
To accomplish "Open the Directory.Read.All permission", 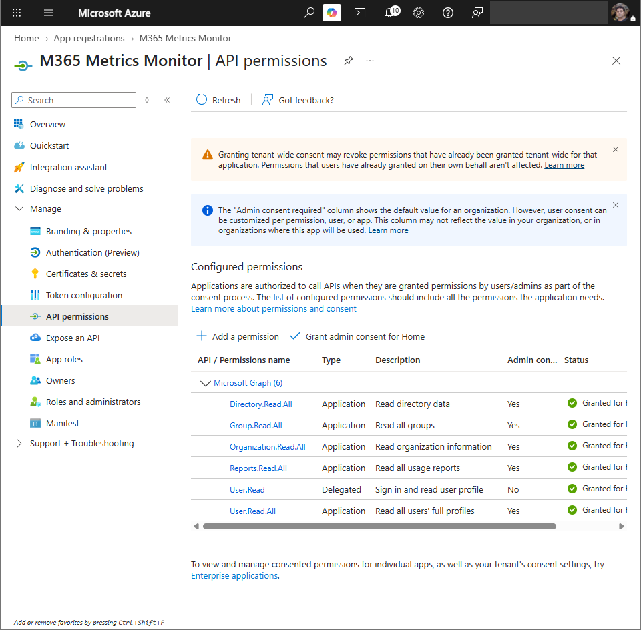I will [260, 404].
